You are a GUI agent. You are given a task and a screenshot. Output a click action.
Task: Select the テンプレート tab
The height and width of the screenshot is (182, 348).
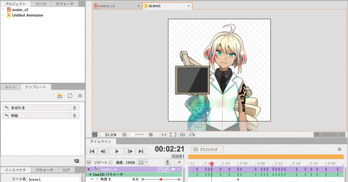[36, 87]
